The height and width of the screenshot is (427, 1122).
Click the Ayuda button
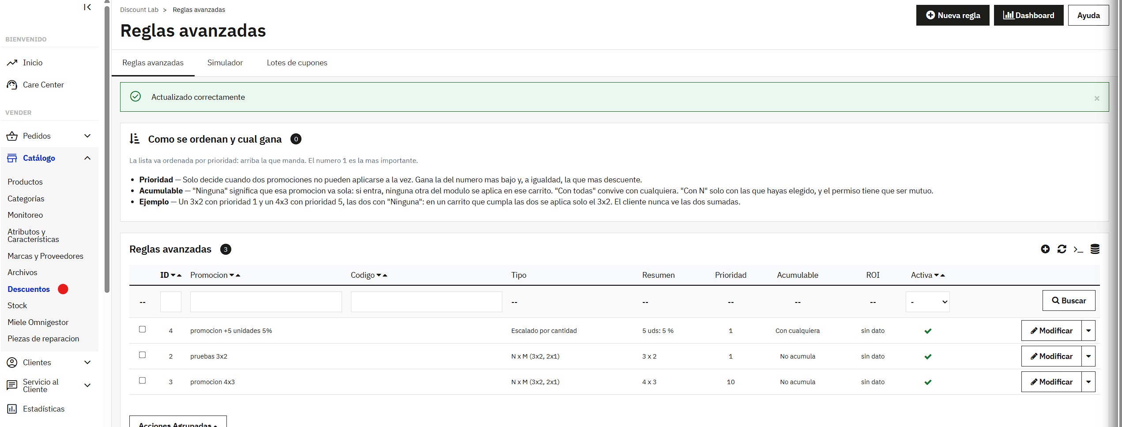1088,15
